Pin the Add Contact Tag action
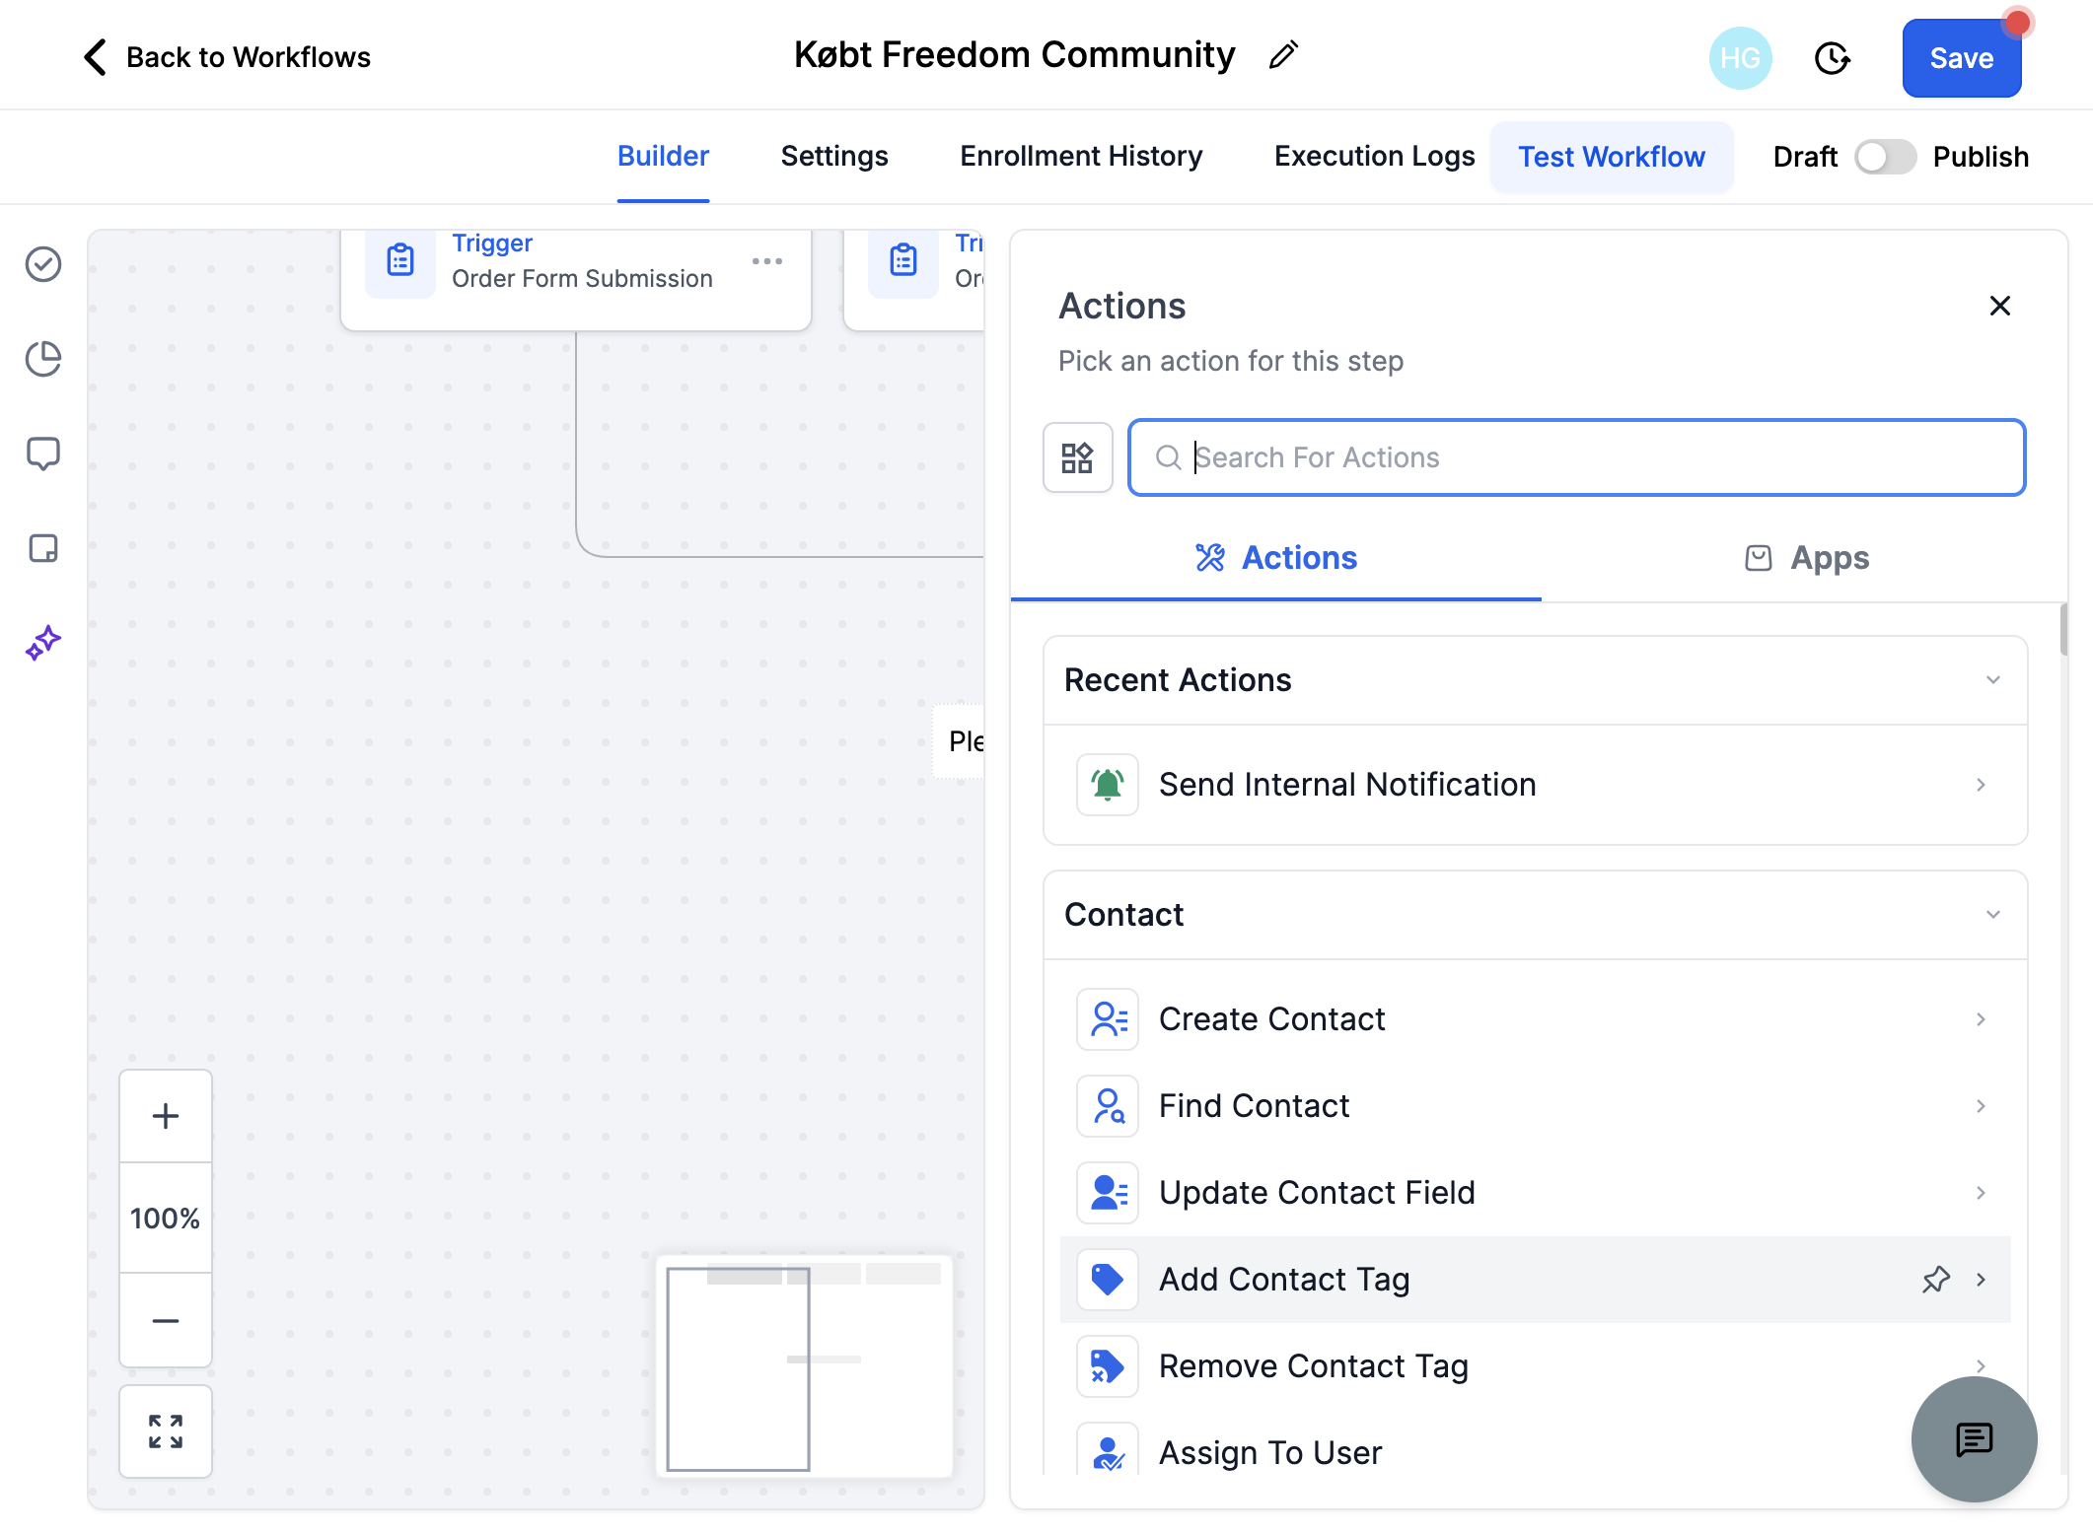This screenshot has width=2093, height=1534. point(1936,1280)
